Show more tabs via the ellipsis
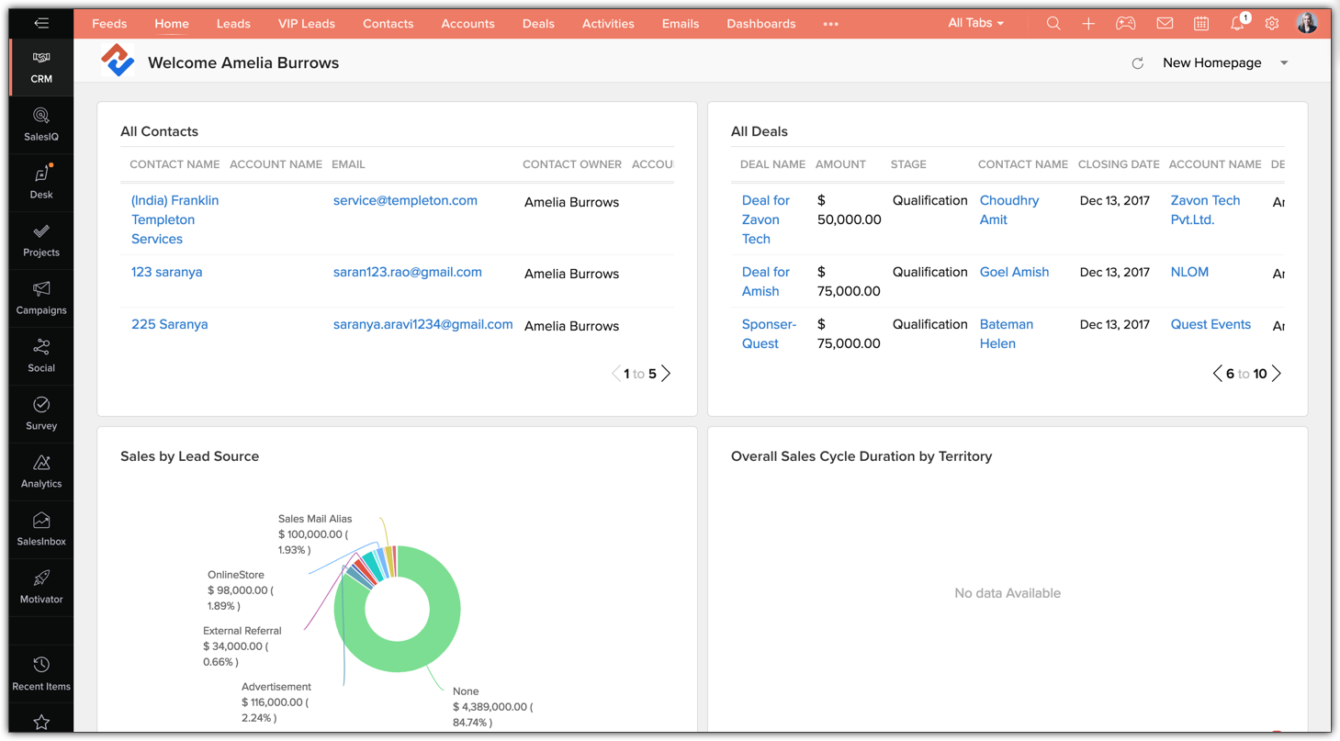The height and width of the screenshot is (741, 1340). (830, 24)
